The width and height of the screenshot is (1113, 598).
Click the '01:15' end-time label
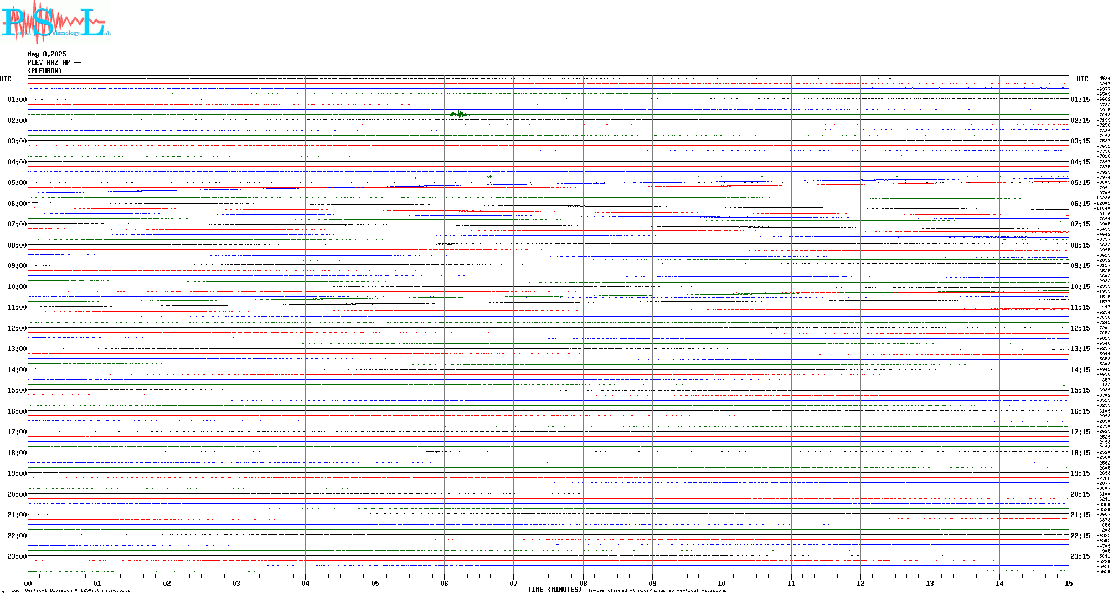point(1080,100)
